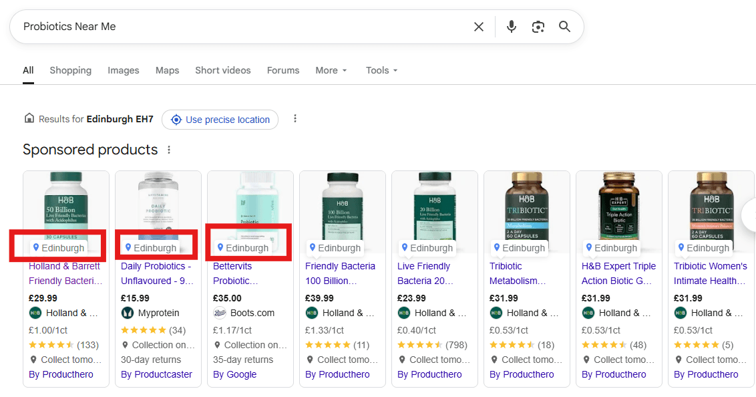Image resolution: width=756 pixels, height=397 pixels.
Task: Click By Producthero under £29.99 product
Action: [x=61, y=374]
